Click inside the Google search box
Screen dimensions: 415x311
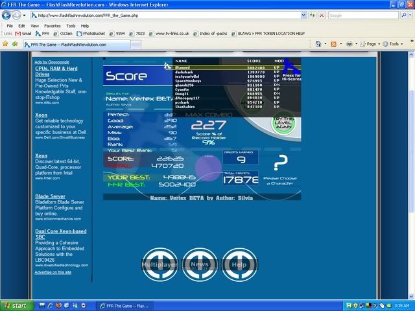click(363, 15)
